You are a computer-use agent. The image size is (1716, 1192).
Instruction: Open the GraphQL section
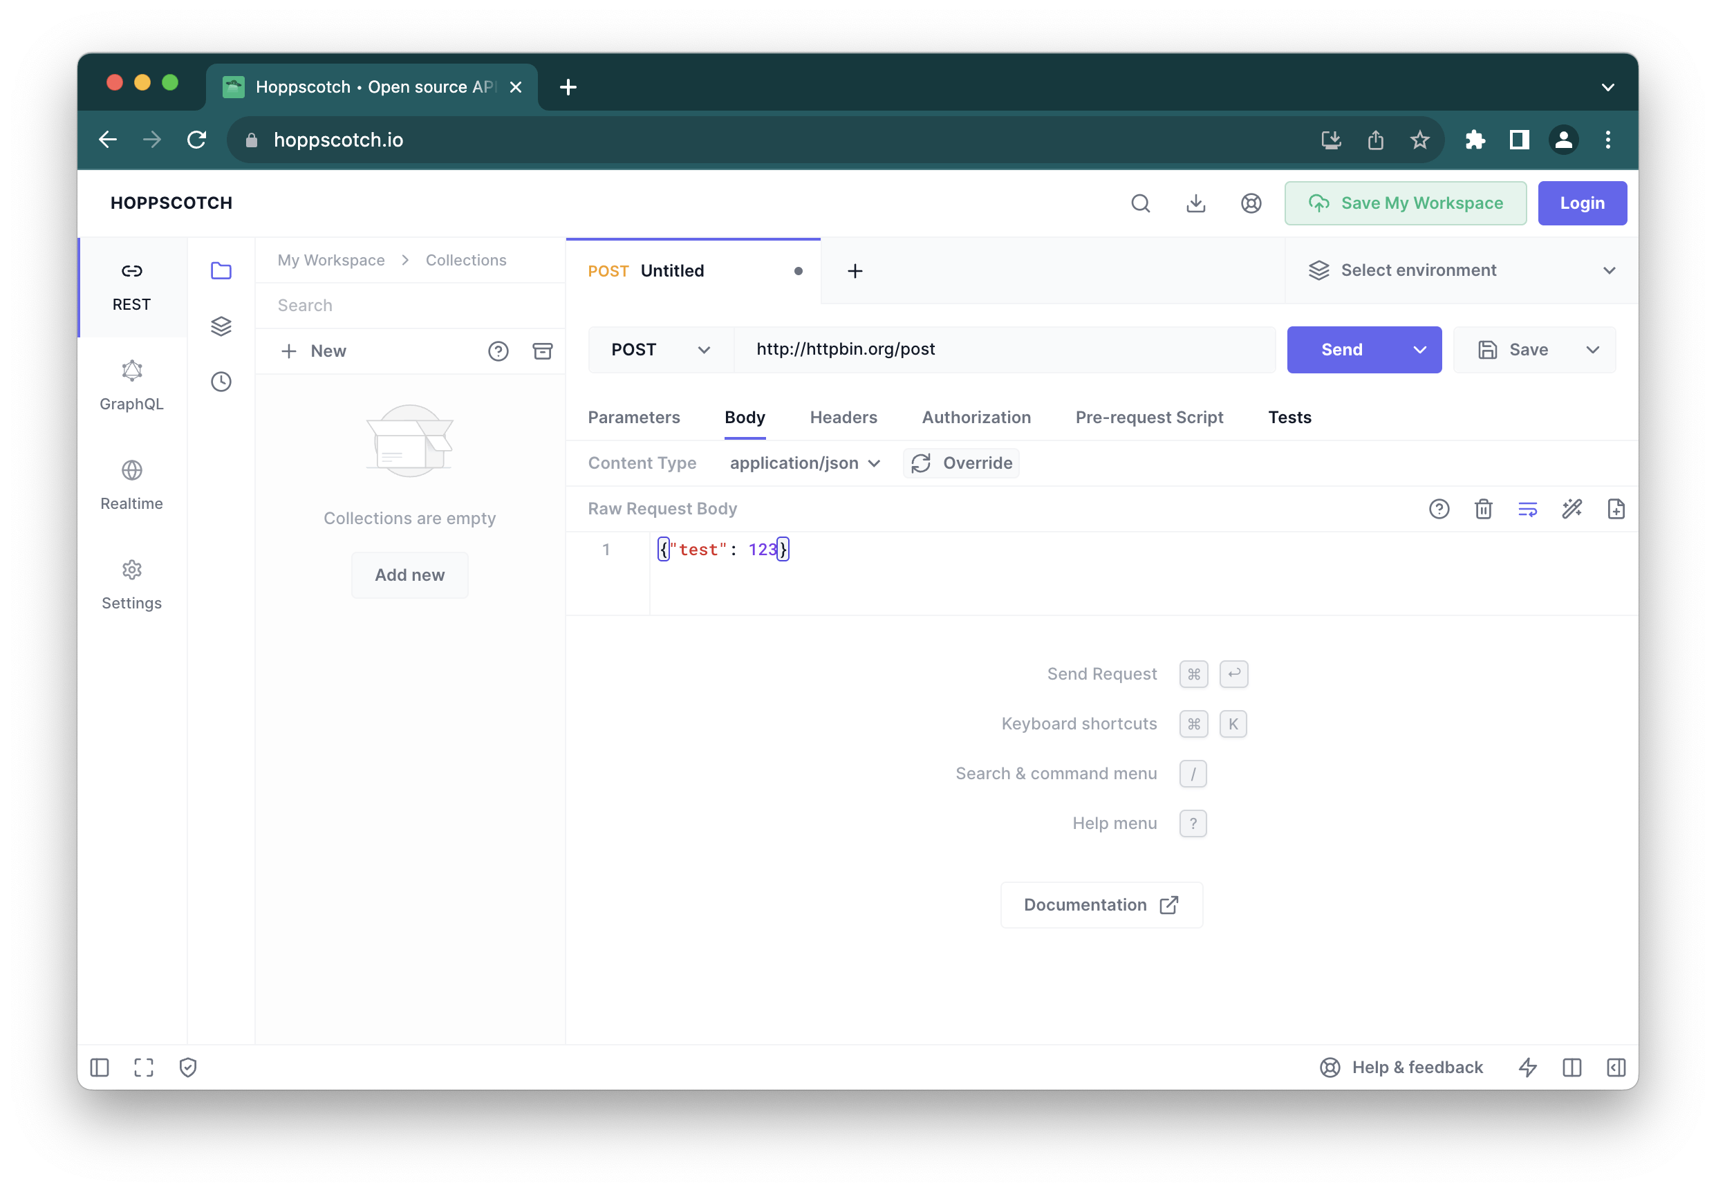click(x=132, y=385)
